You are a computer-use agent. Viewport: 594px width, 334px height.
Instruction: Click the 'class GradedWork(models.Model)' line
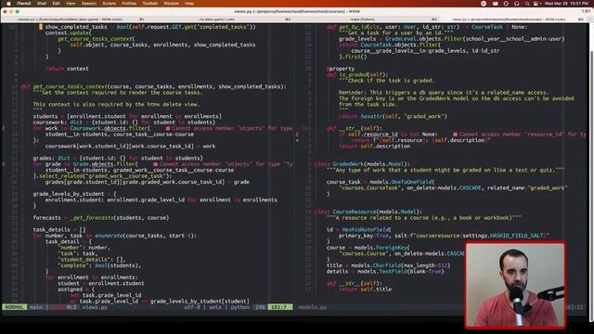click(362, 164)
